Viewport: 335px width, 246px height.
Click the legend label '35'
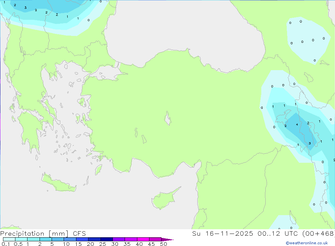coord(127,244)
